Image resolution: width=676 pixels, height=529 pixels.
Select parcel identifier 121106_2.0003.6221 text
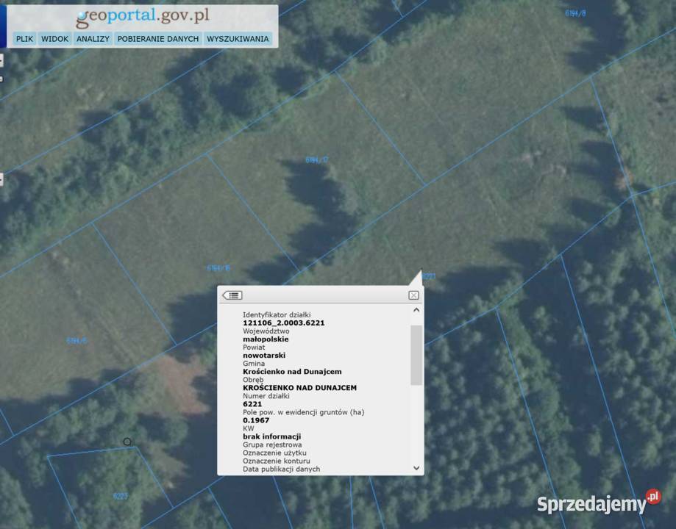283,323
